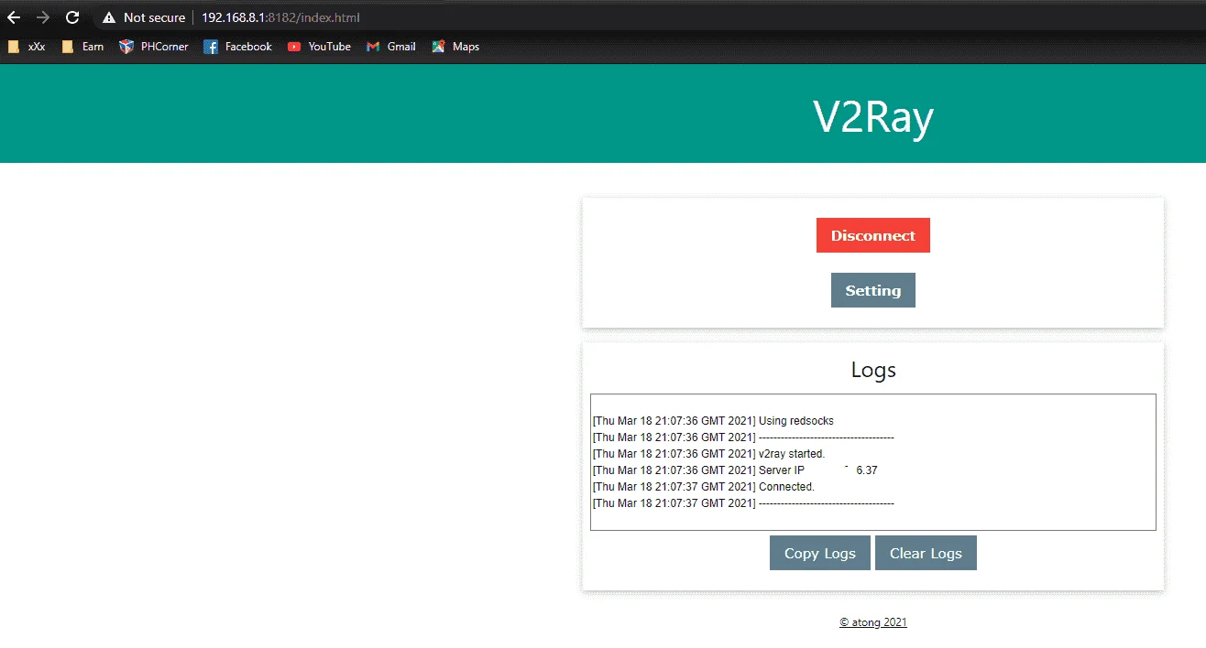Screen dimensions: 1206x648
Task: Reload the page with refresh icon
Action: [x=72, y=17]
